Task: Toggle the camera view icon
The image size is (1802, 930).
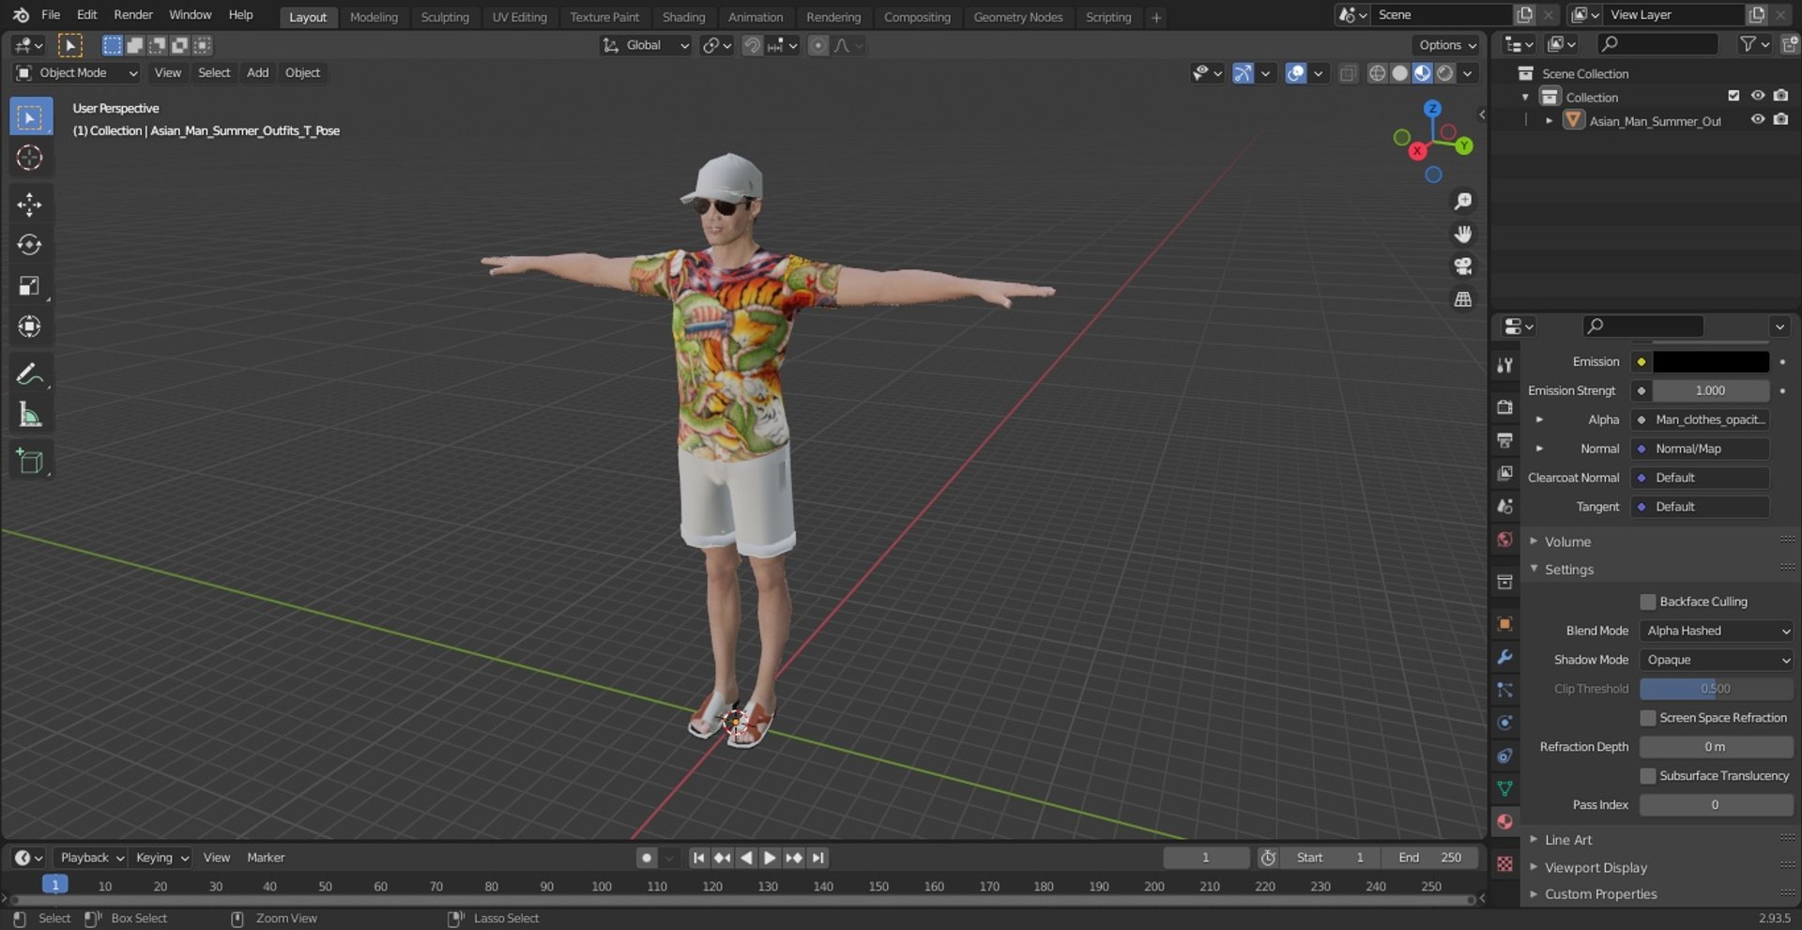Action: pyautogui.click(x=1462, y=267)
